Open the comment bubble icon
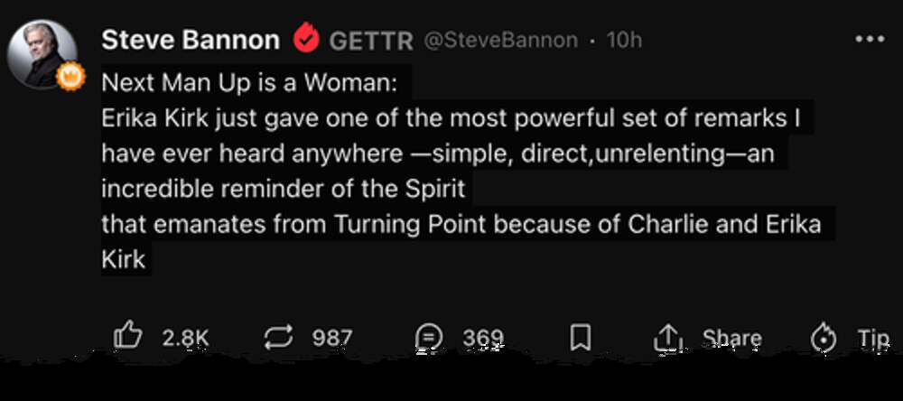 (x=429, y=338)
